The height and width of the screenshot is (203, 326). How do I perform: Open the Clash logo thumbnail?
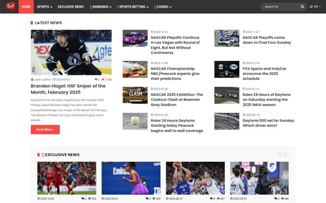point(135,95)
